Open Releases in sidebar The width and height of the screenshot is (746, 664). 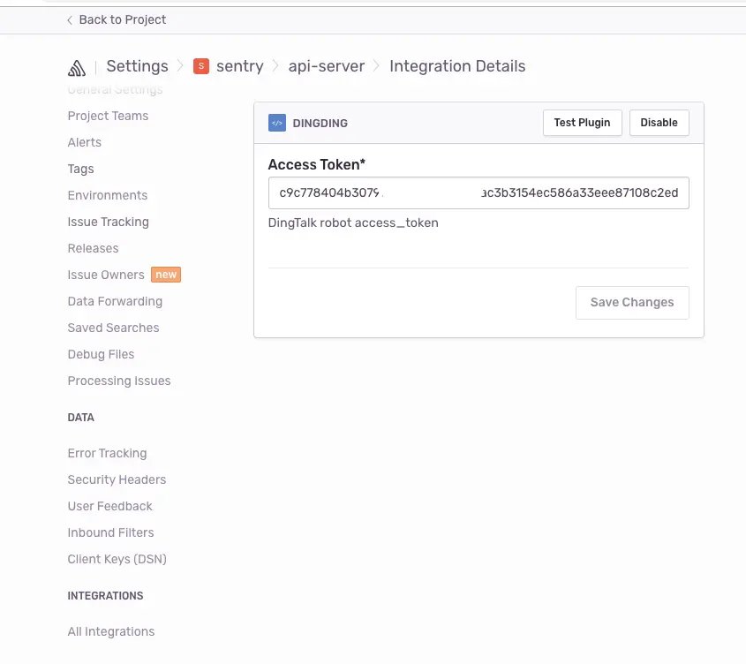tap(93, 248)
